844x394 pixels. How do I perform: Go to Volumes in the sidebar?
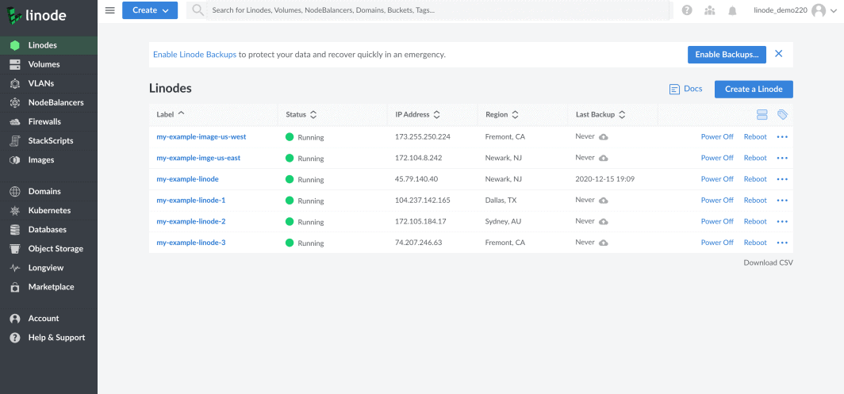click(x=44, y=64)
